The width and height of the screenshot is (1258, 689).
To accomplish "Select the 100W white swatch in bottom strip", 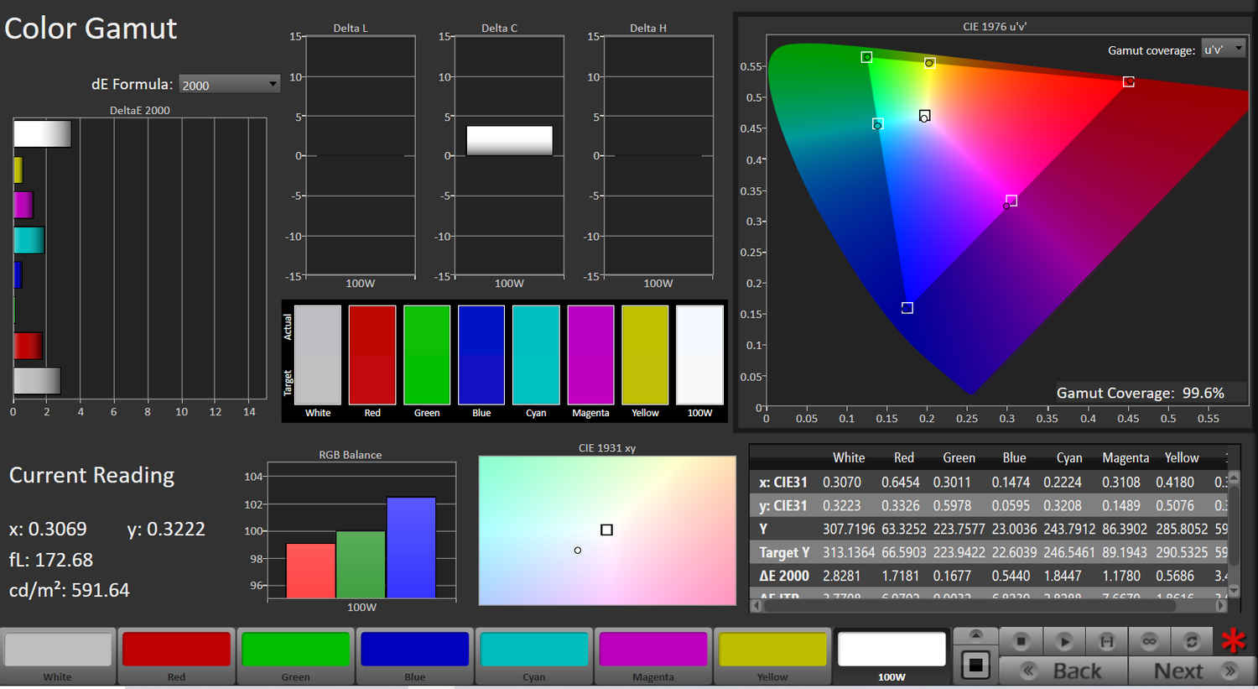I will (892, 650).
